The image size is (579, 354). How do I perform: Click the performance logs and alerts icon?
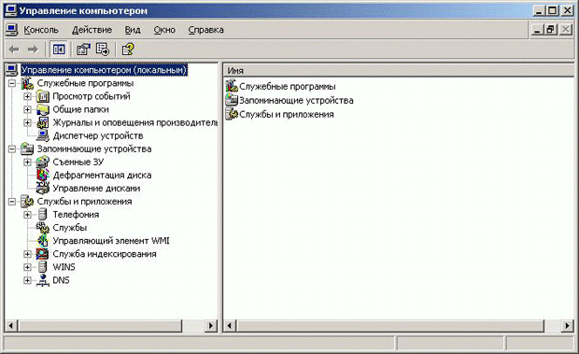pyautogui.click(x=43, y=122)
